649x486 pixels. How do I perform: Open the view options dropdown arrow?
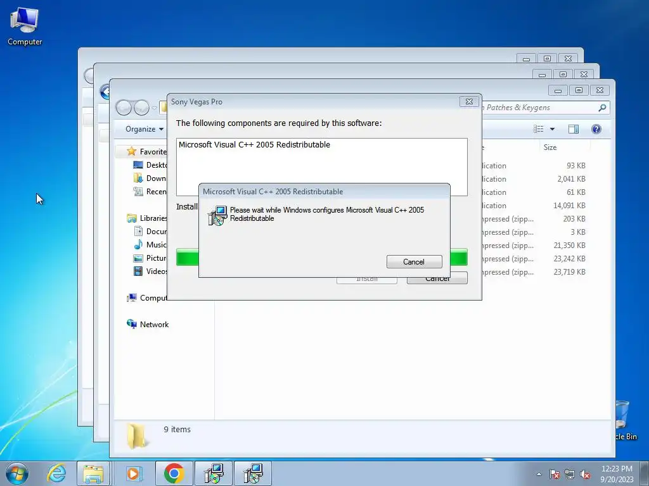[x=552, y=129]
